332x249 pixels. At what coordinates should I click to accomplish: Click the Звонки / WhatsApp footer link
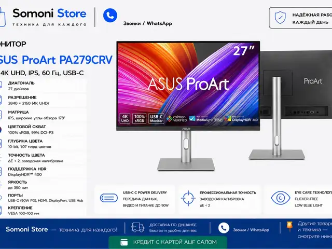[x=251, y=230]
